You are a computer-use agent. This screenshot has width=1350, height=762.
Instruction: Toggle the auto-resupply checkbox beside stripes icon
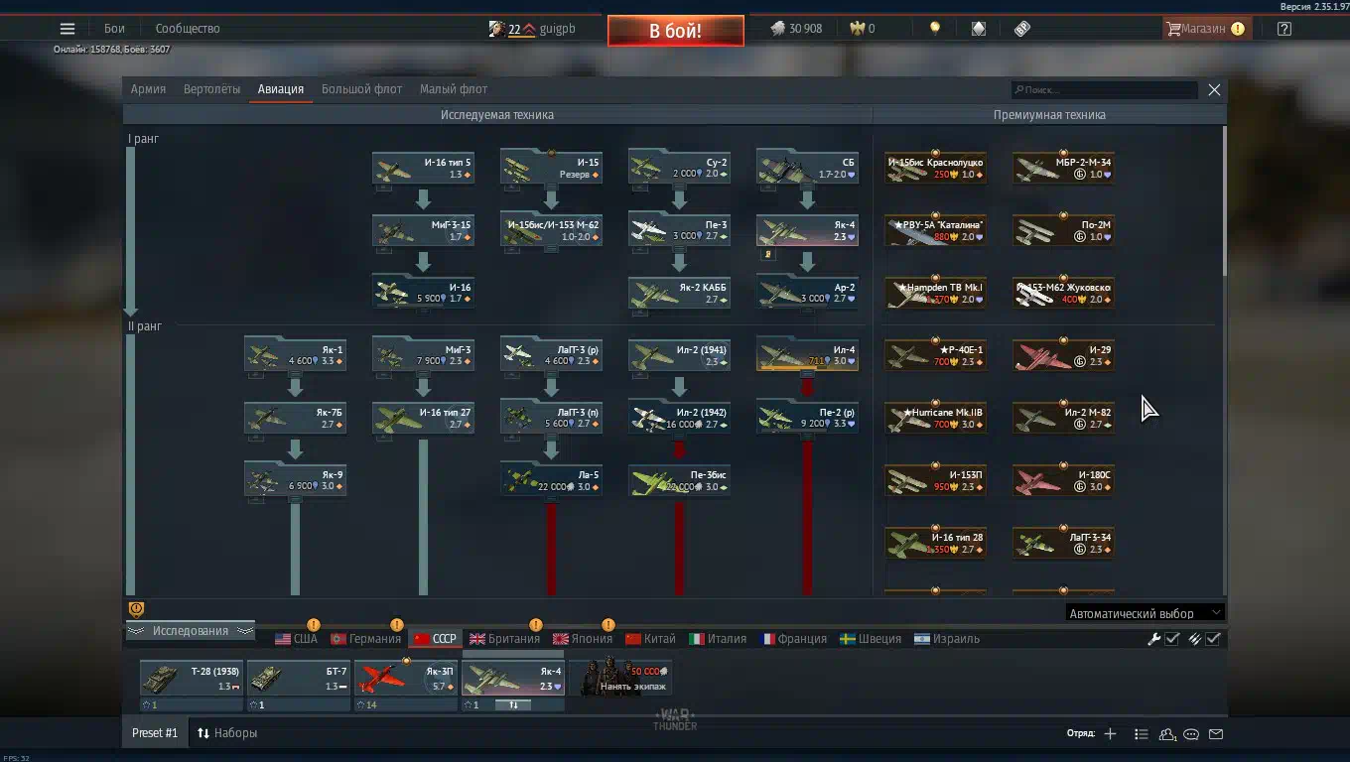[x=1213, y=639]
